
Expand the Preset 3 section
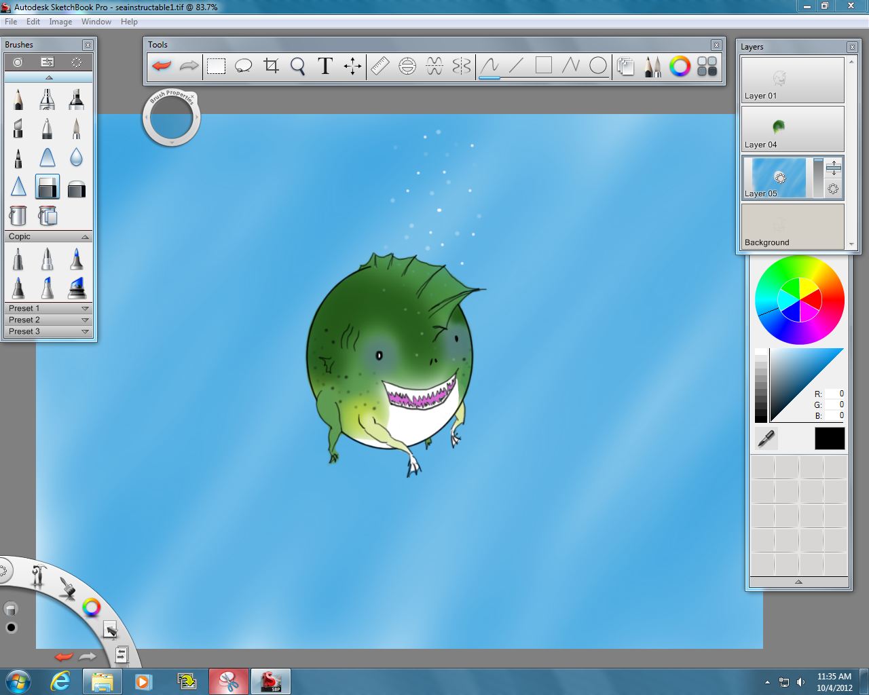tap(85, 332)
